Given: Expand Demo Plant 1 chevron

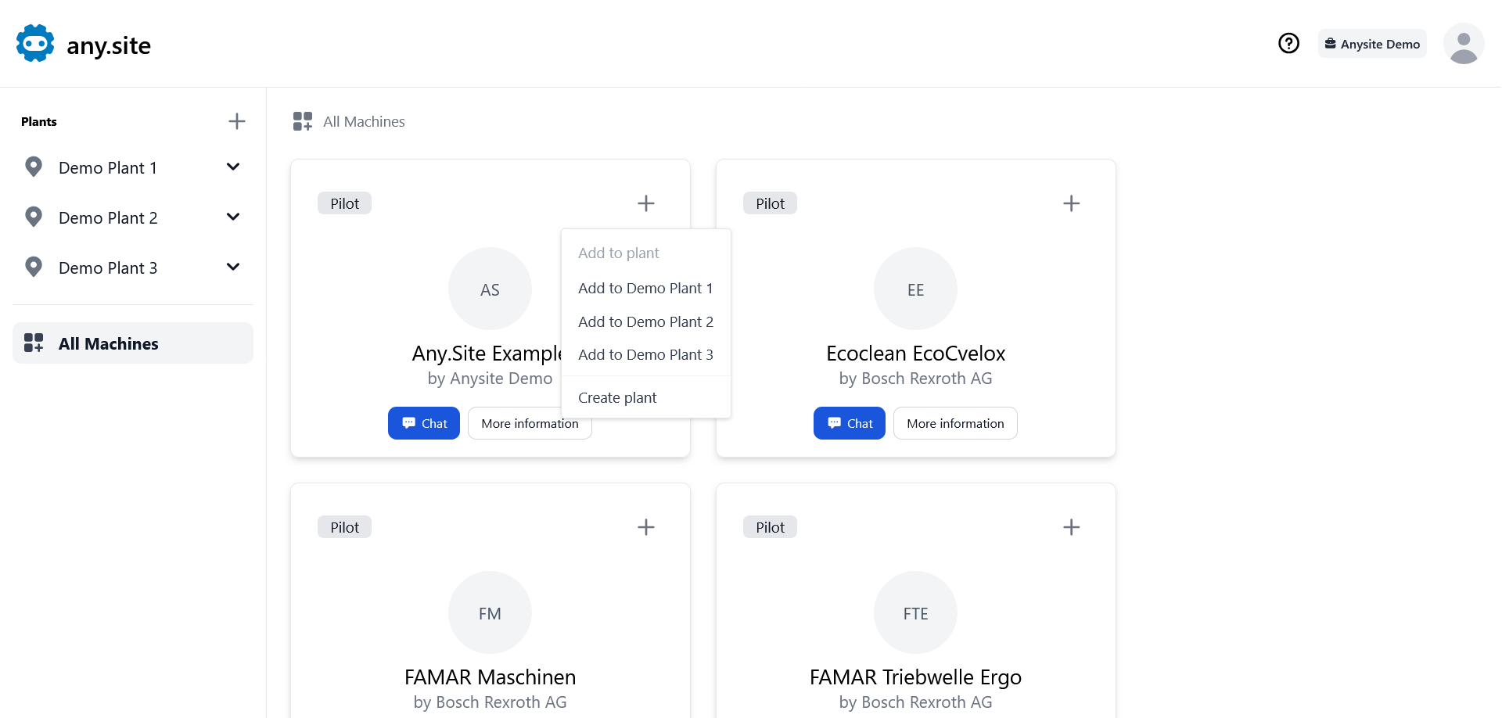Looking at the screenshot, I should [232, 167].
